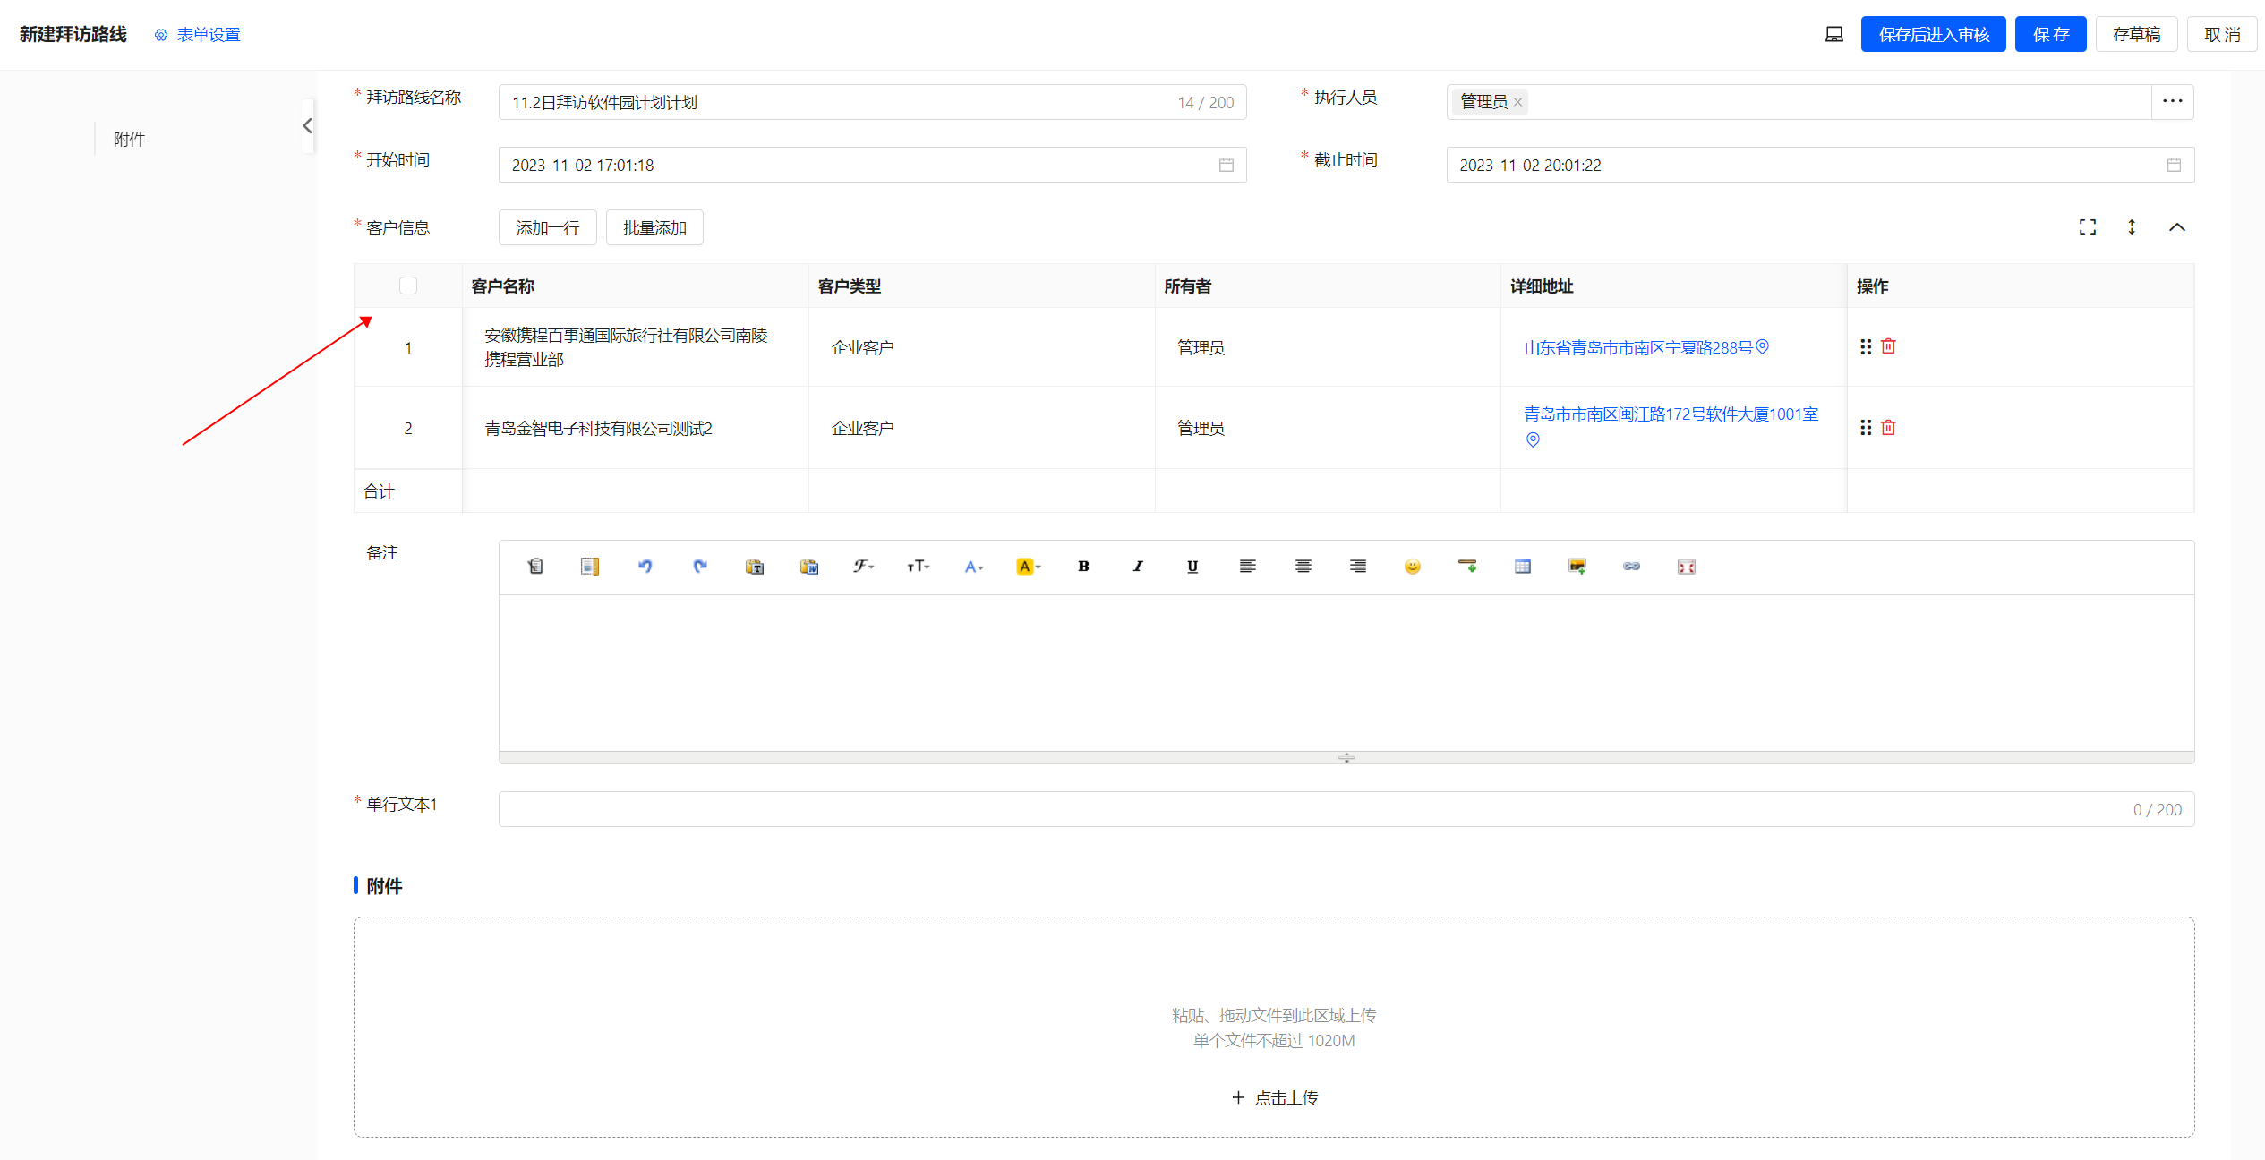Click the copy-clipboard icon in remarks toolbar

(x=535, y=566)
